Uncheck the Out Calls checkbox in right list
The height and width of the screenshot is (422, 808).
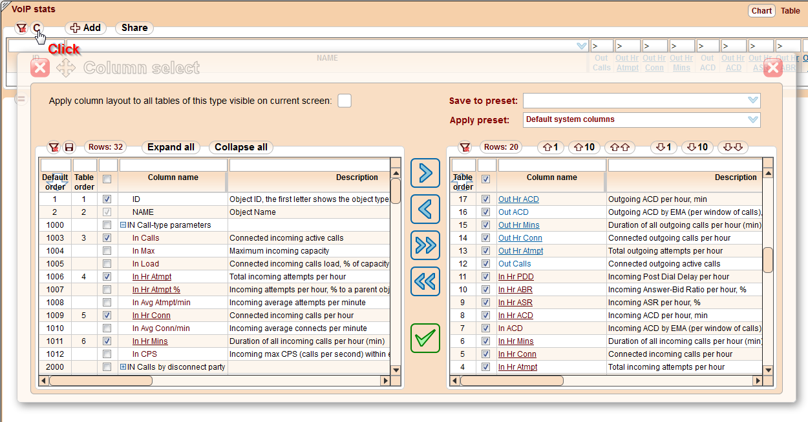click(x=485, y=263)
